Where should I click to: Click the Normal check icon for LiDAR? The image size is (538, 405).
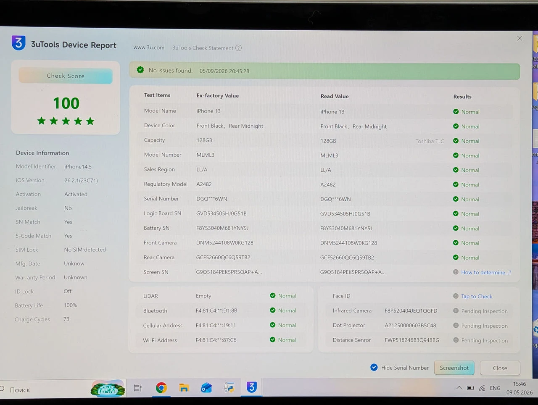(x=273, y=296)
